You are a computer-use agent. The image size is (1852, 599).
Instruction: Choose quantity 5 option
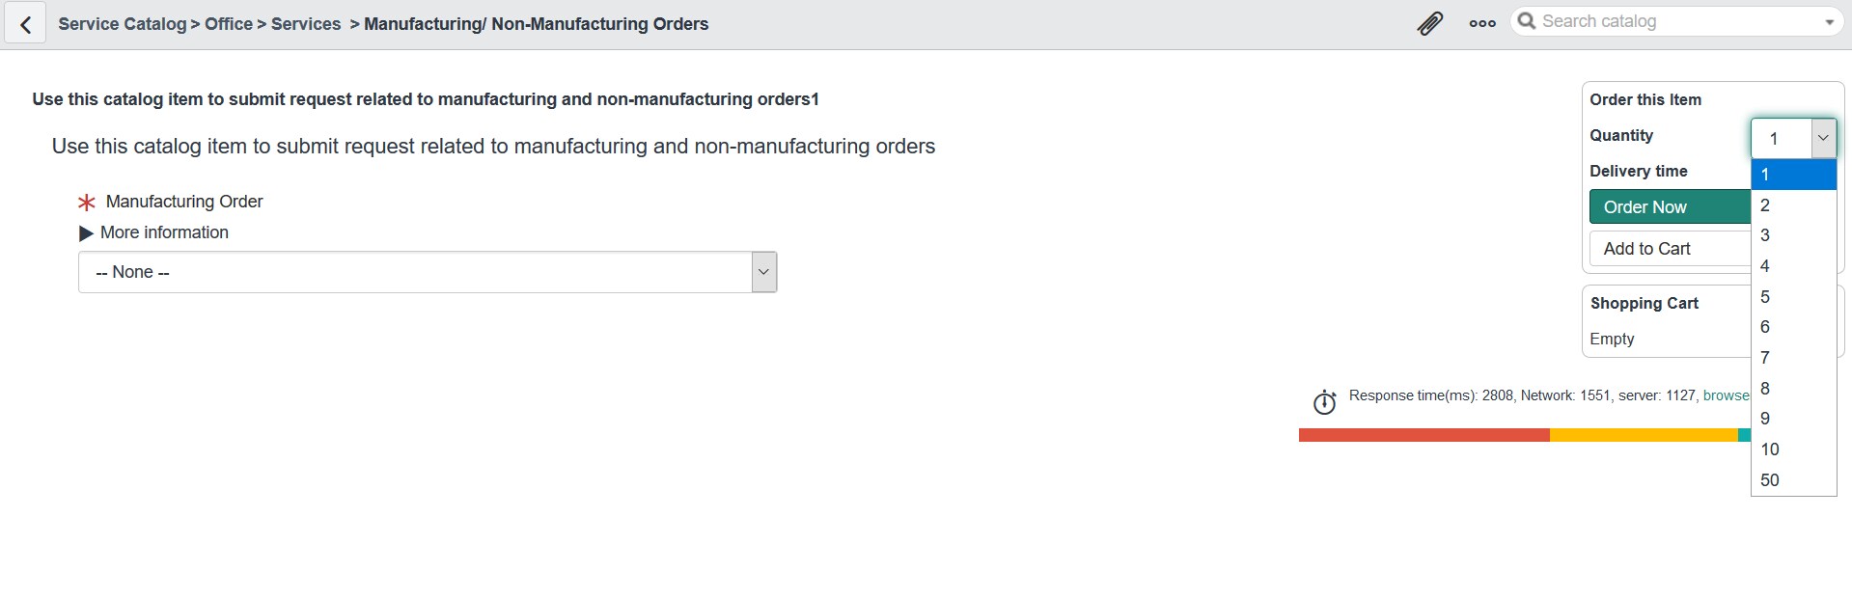point(1793,297)
